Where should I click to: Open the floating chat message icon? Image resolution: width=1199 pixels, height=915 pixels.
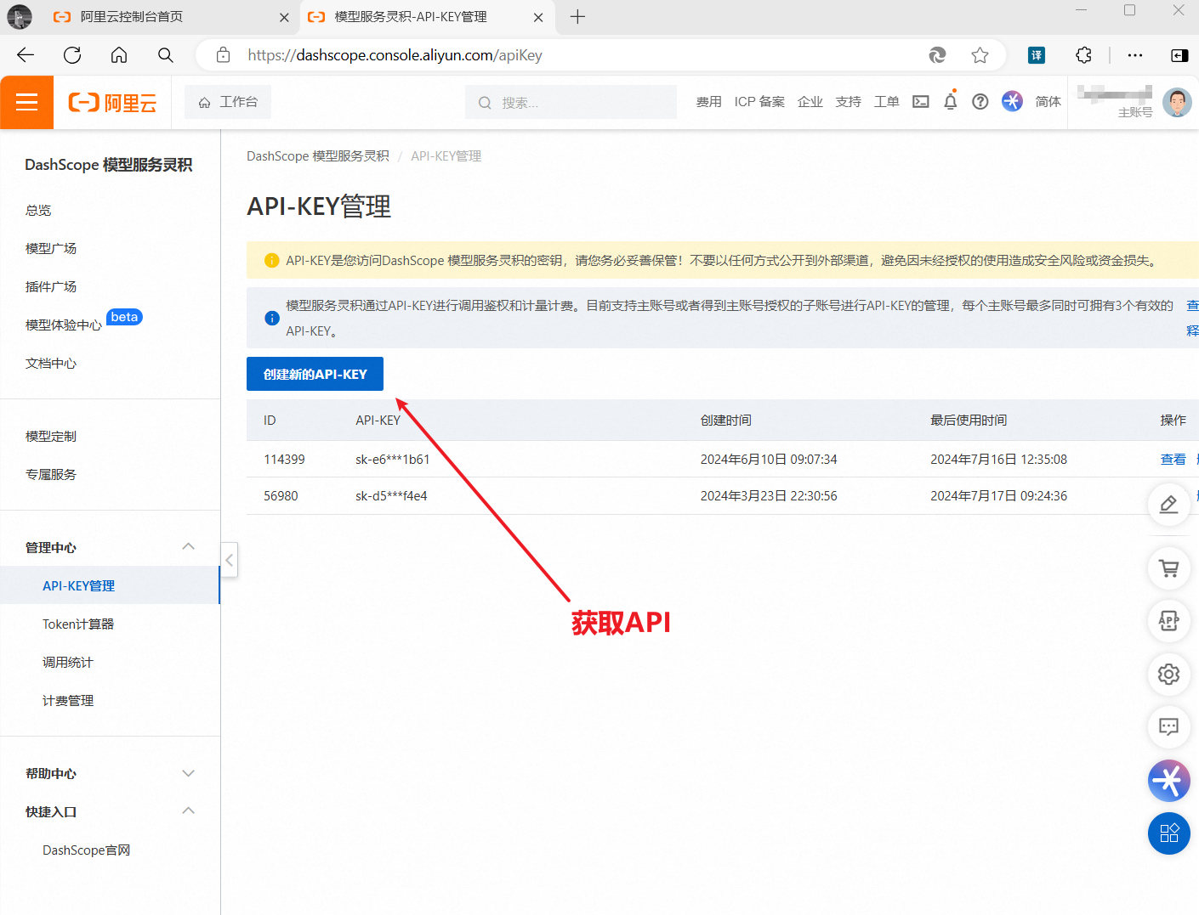click(x=1168, y=726)
